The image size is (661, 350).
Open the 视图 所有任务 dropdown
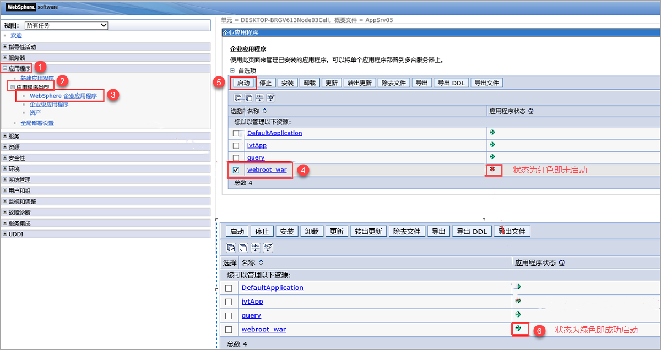coord(66,25)
